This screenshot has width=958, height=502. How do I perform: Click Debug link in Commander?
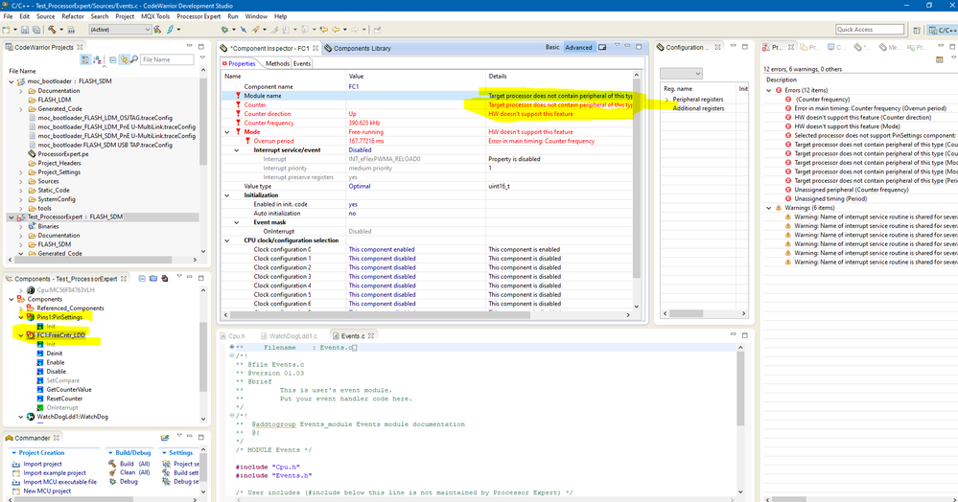[129, 482]
